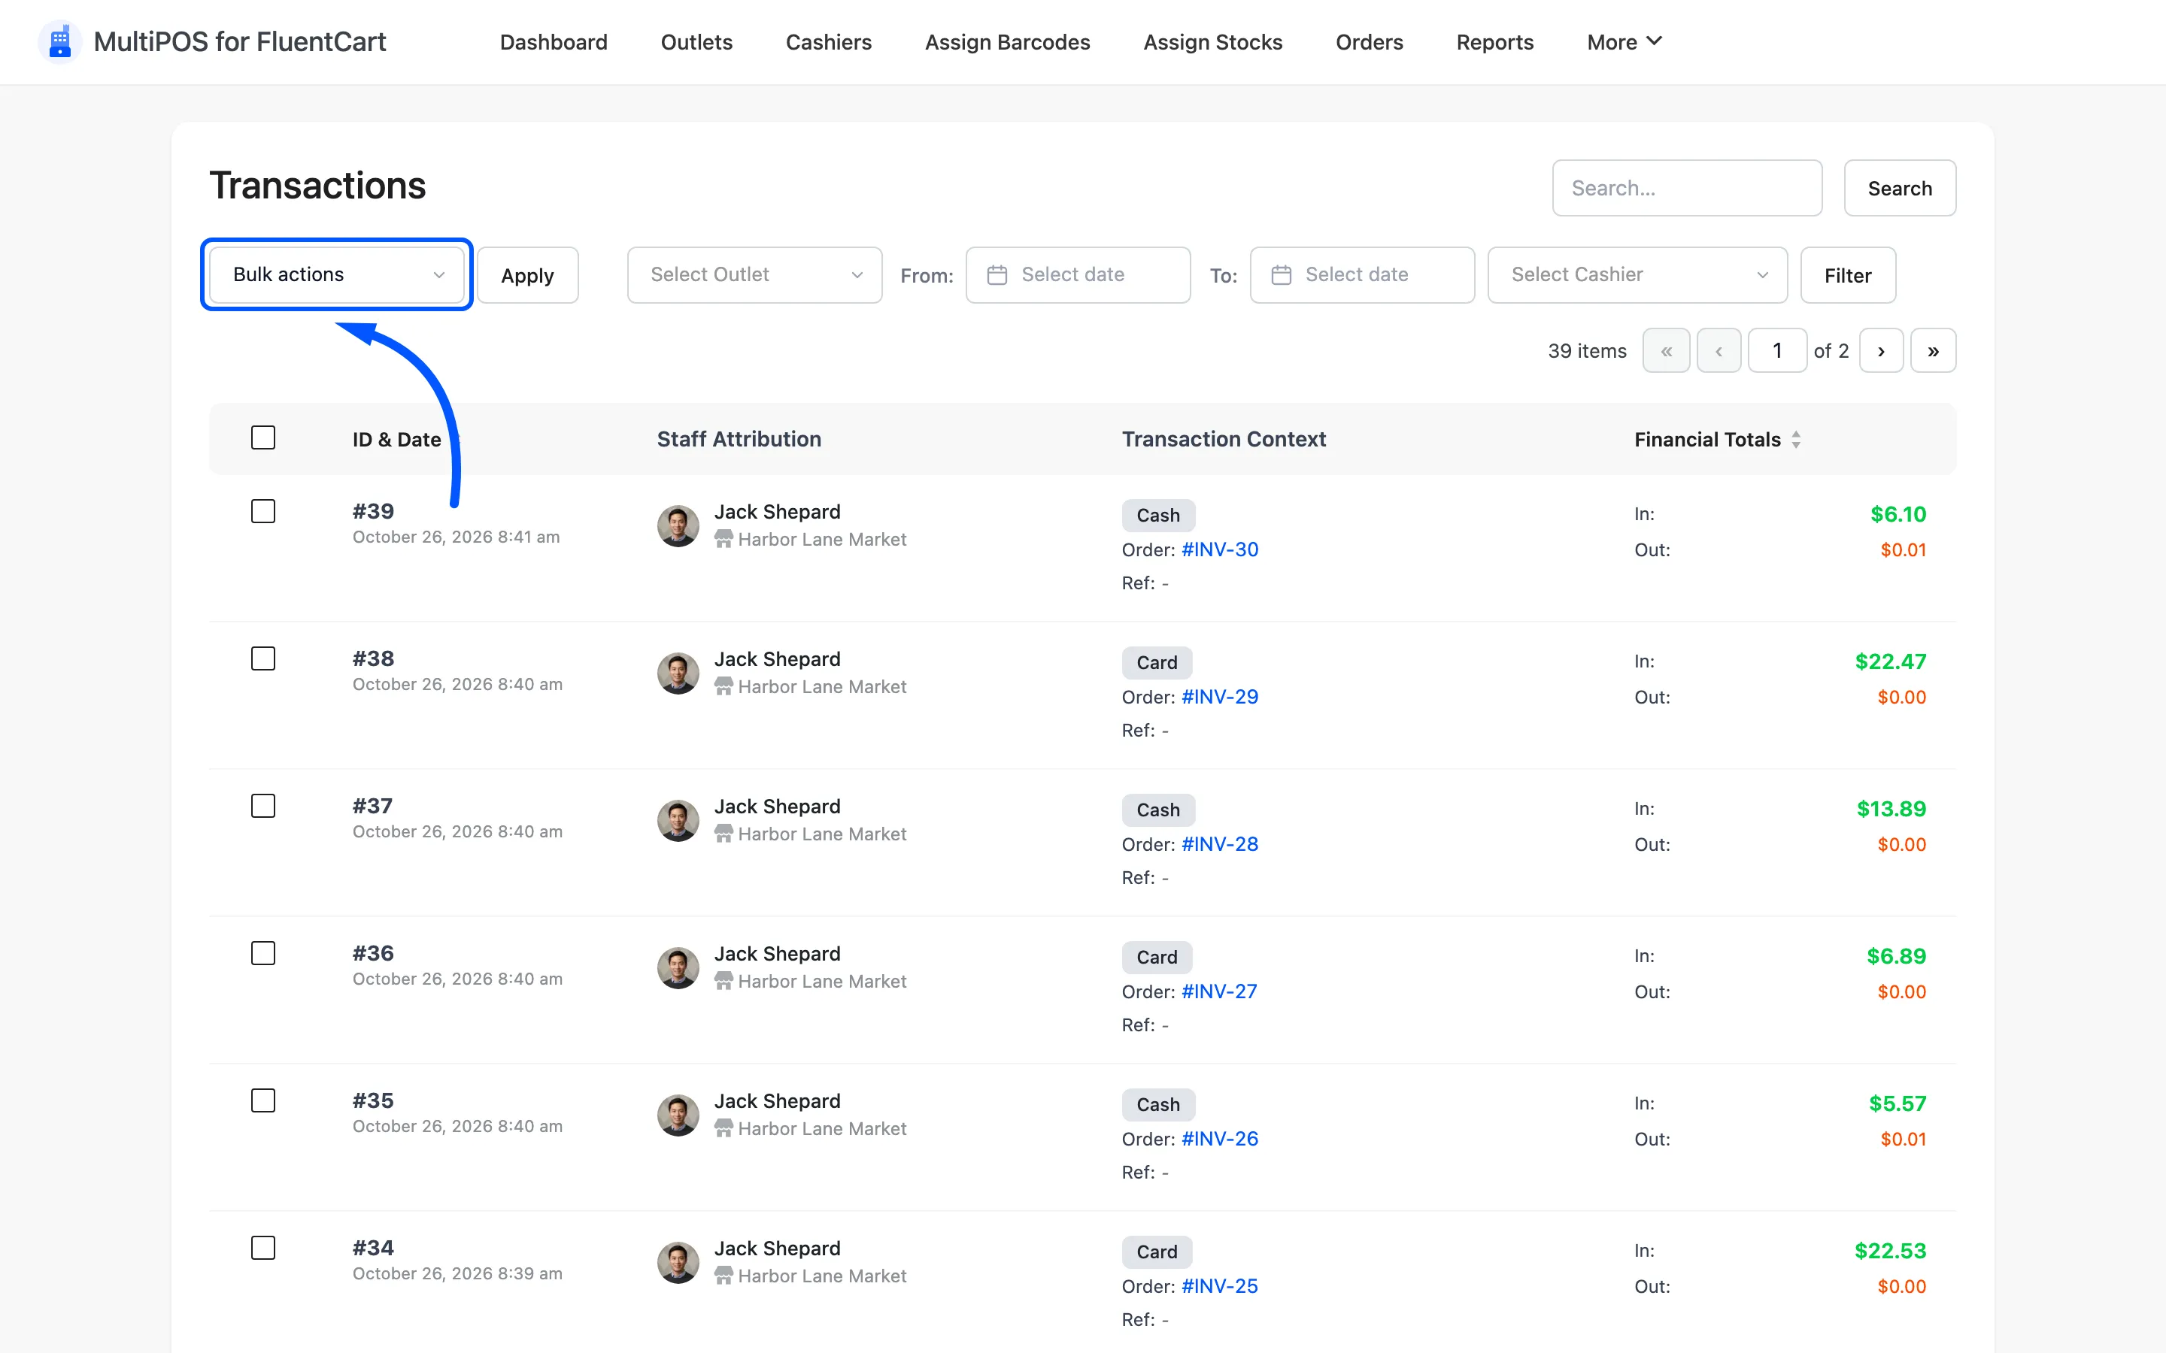This screenshot has width=2166, height=1353.
Task: Check the box for transaction #34
Action: pos(263,1248)
